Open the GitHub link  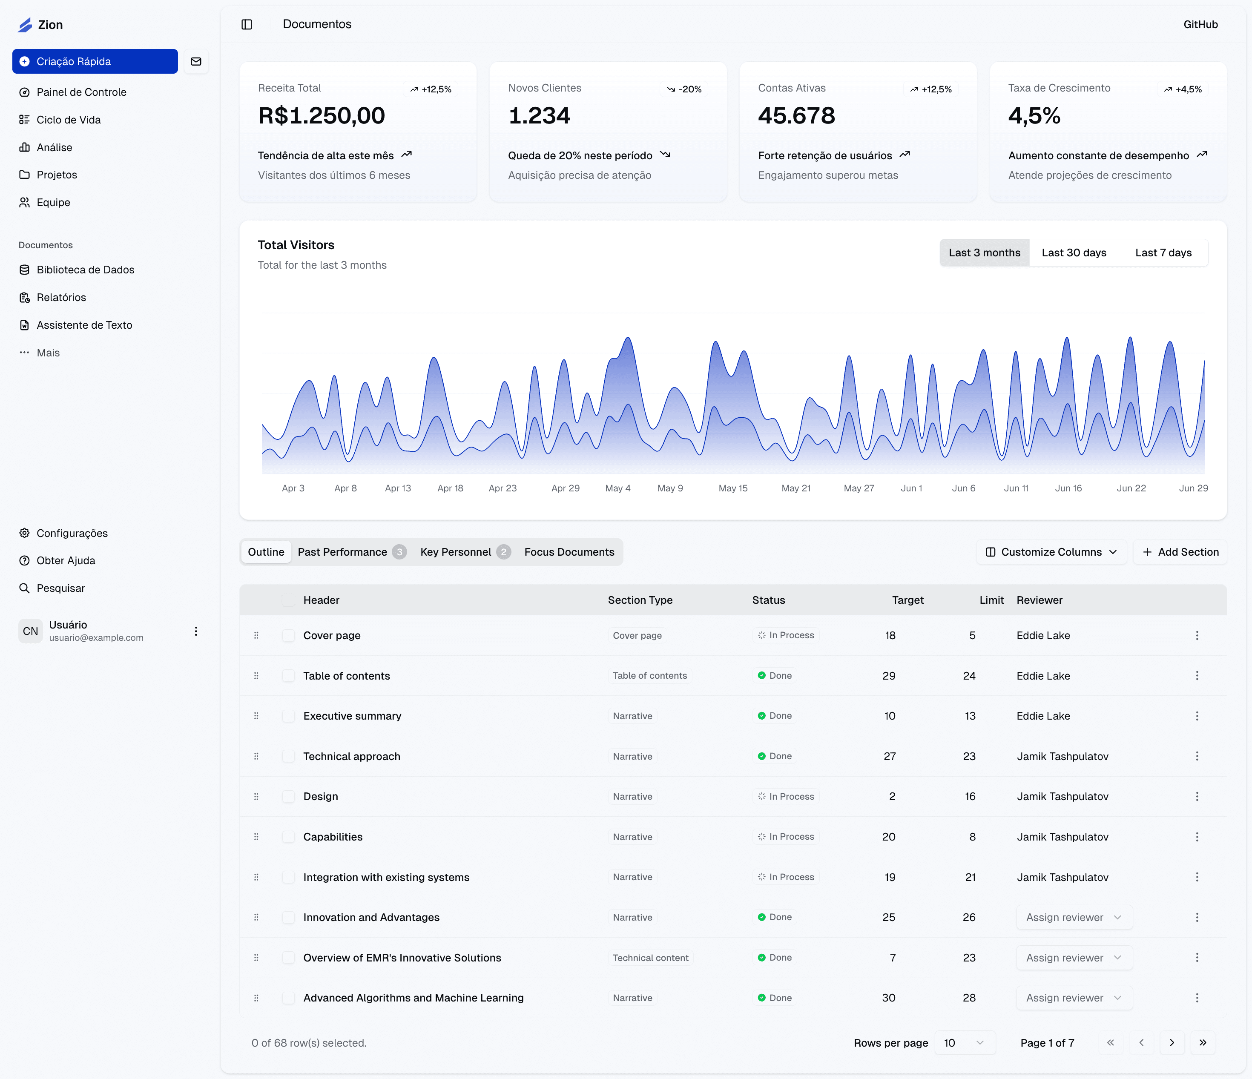coord(1200,24)
